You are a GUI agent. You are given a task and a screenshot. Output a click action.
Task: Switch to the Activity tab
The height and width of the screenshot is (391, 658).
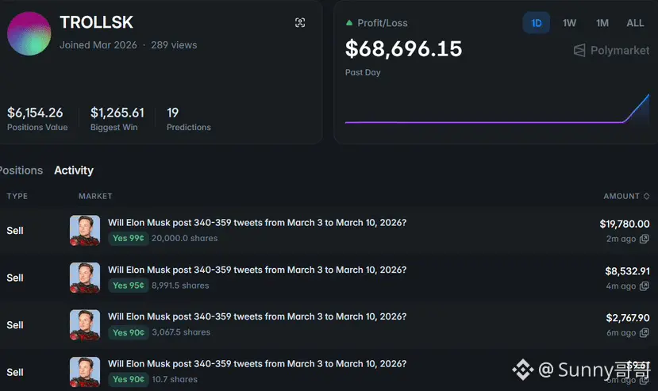[x=74, y=171]
